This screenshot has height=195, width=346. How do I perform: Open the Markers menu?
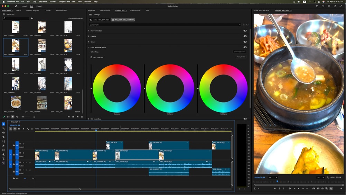point(53,1)
